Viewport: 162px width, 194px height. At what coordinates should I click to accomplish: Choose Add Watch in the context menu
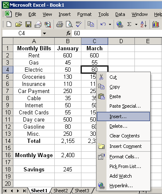[x=123, y=176]
